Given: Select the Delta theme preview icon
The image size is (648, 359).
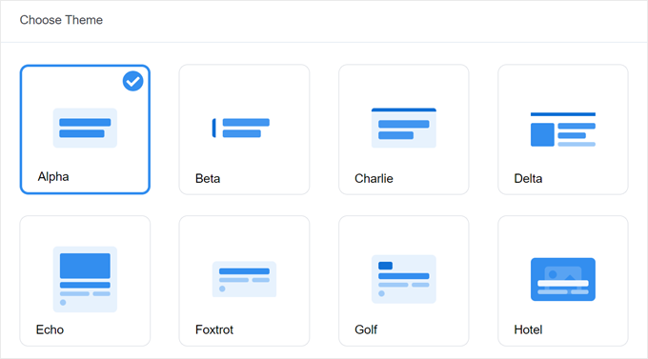Looking at the screenshot, I should (563, 130).
